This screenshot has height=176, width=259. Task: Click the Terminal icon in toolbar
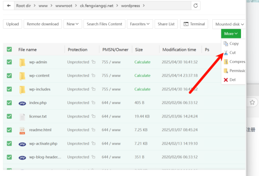186,24
